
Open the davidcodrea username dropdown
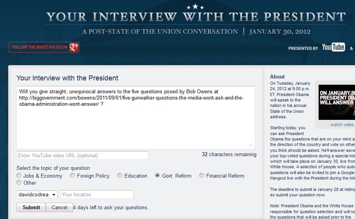(x=37, y=194)
